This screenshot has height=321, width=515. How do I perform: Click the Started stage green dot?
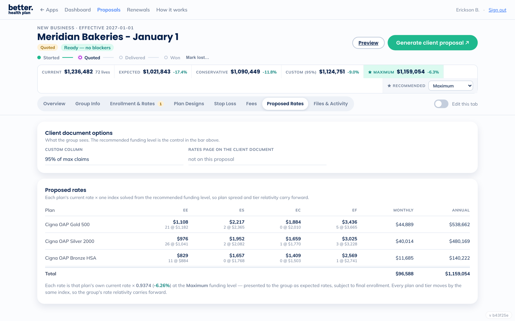(39, 57)
